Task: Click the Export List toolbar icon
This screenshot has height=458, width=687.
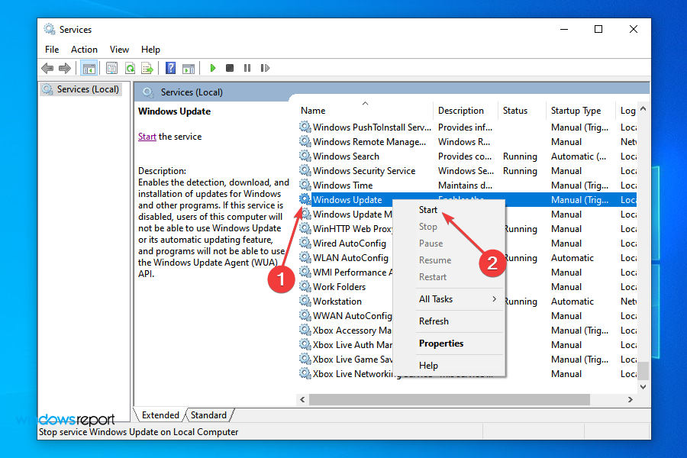Action: 147,68
